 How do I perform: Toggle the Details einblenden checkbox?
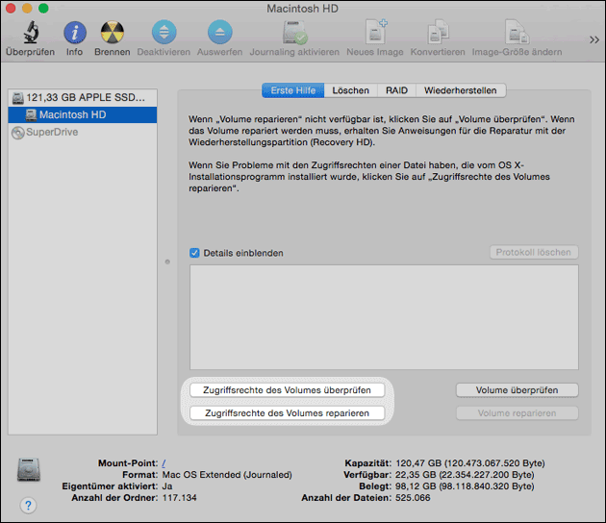[194, 253]
